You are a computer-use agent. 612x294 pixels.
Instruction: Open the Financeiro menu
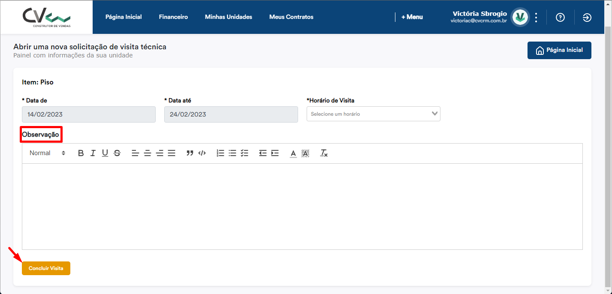tap(173, 17)
